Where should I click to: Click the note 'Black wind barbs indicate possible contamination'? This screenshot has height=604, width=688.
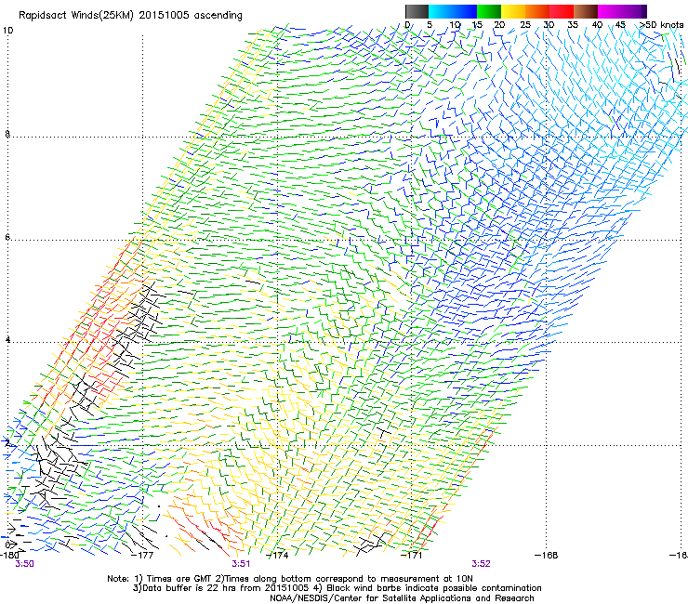[434, 588]
